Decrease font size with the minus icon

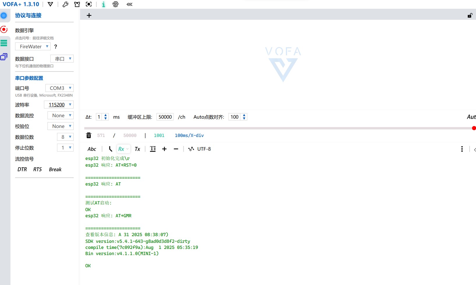[x=176, y=149]
